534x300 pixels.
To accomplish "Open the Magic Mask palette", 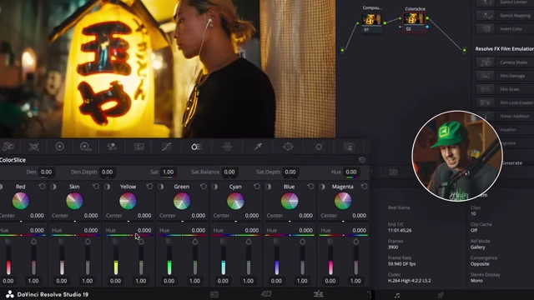I will click(350, 147).
